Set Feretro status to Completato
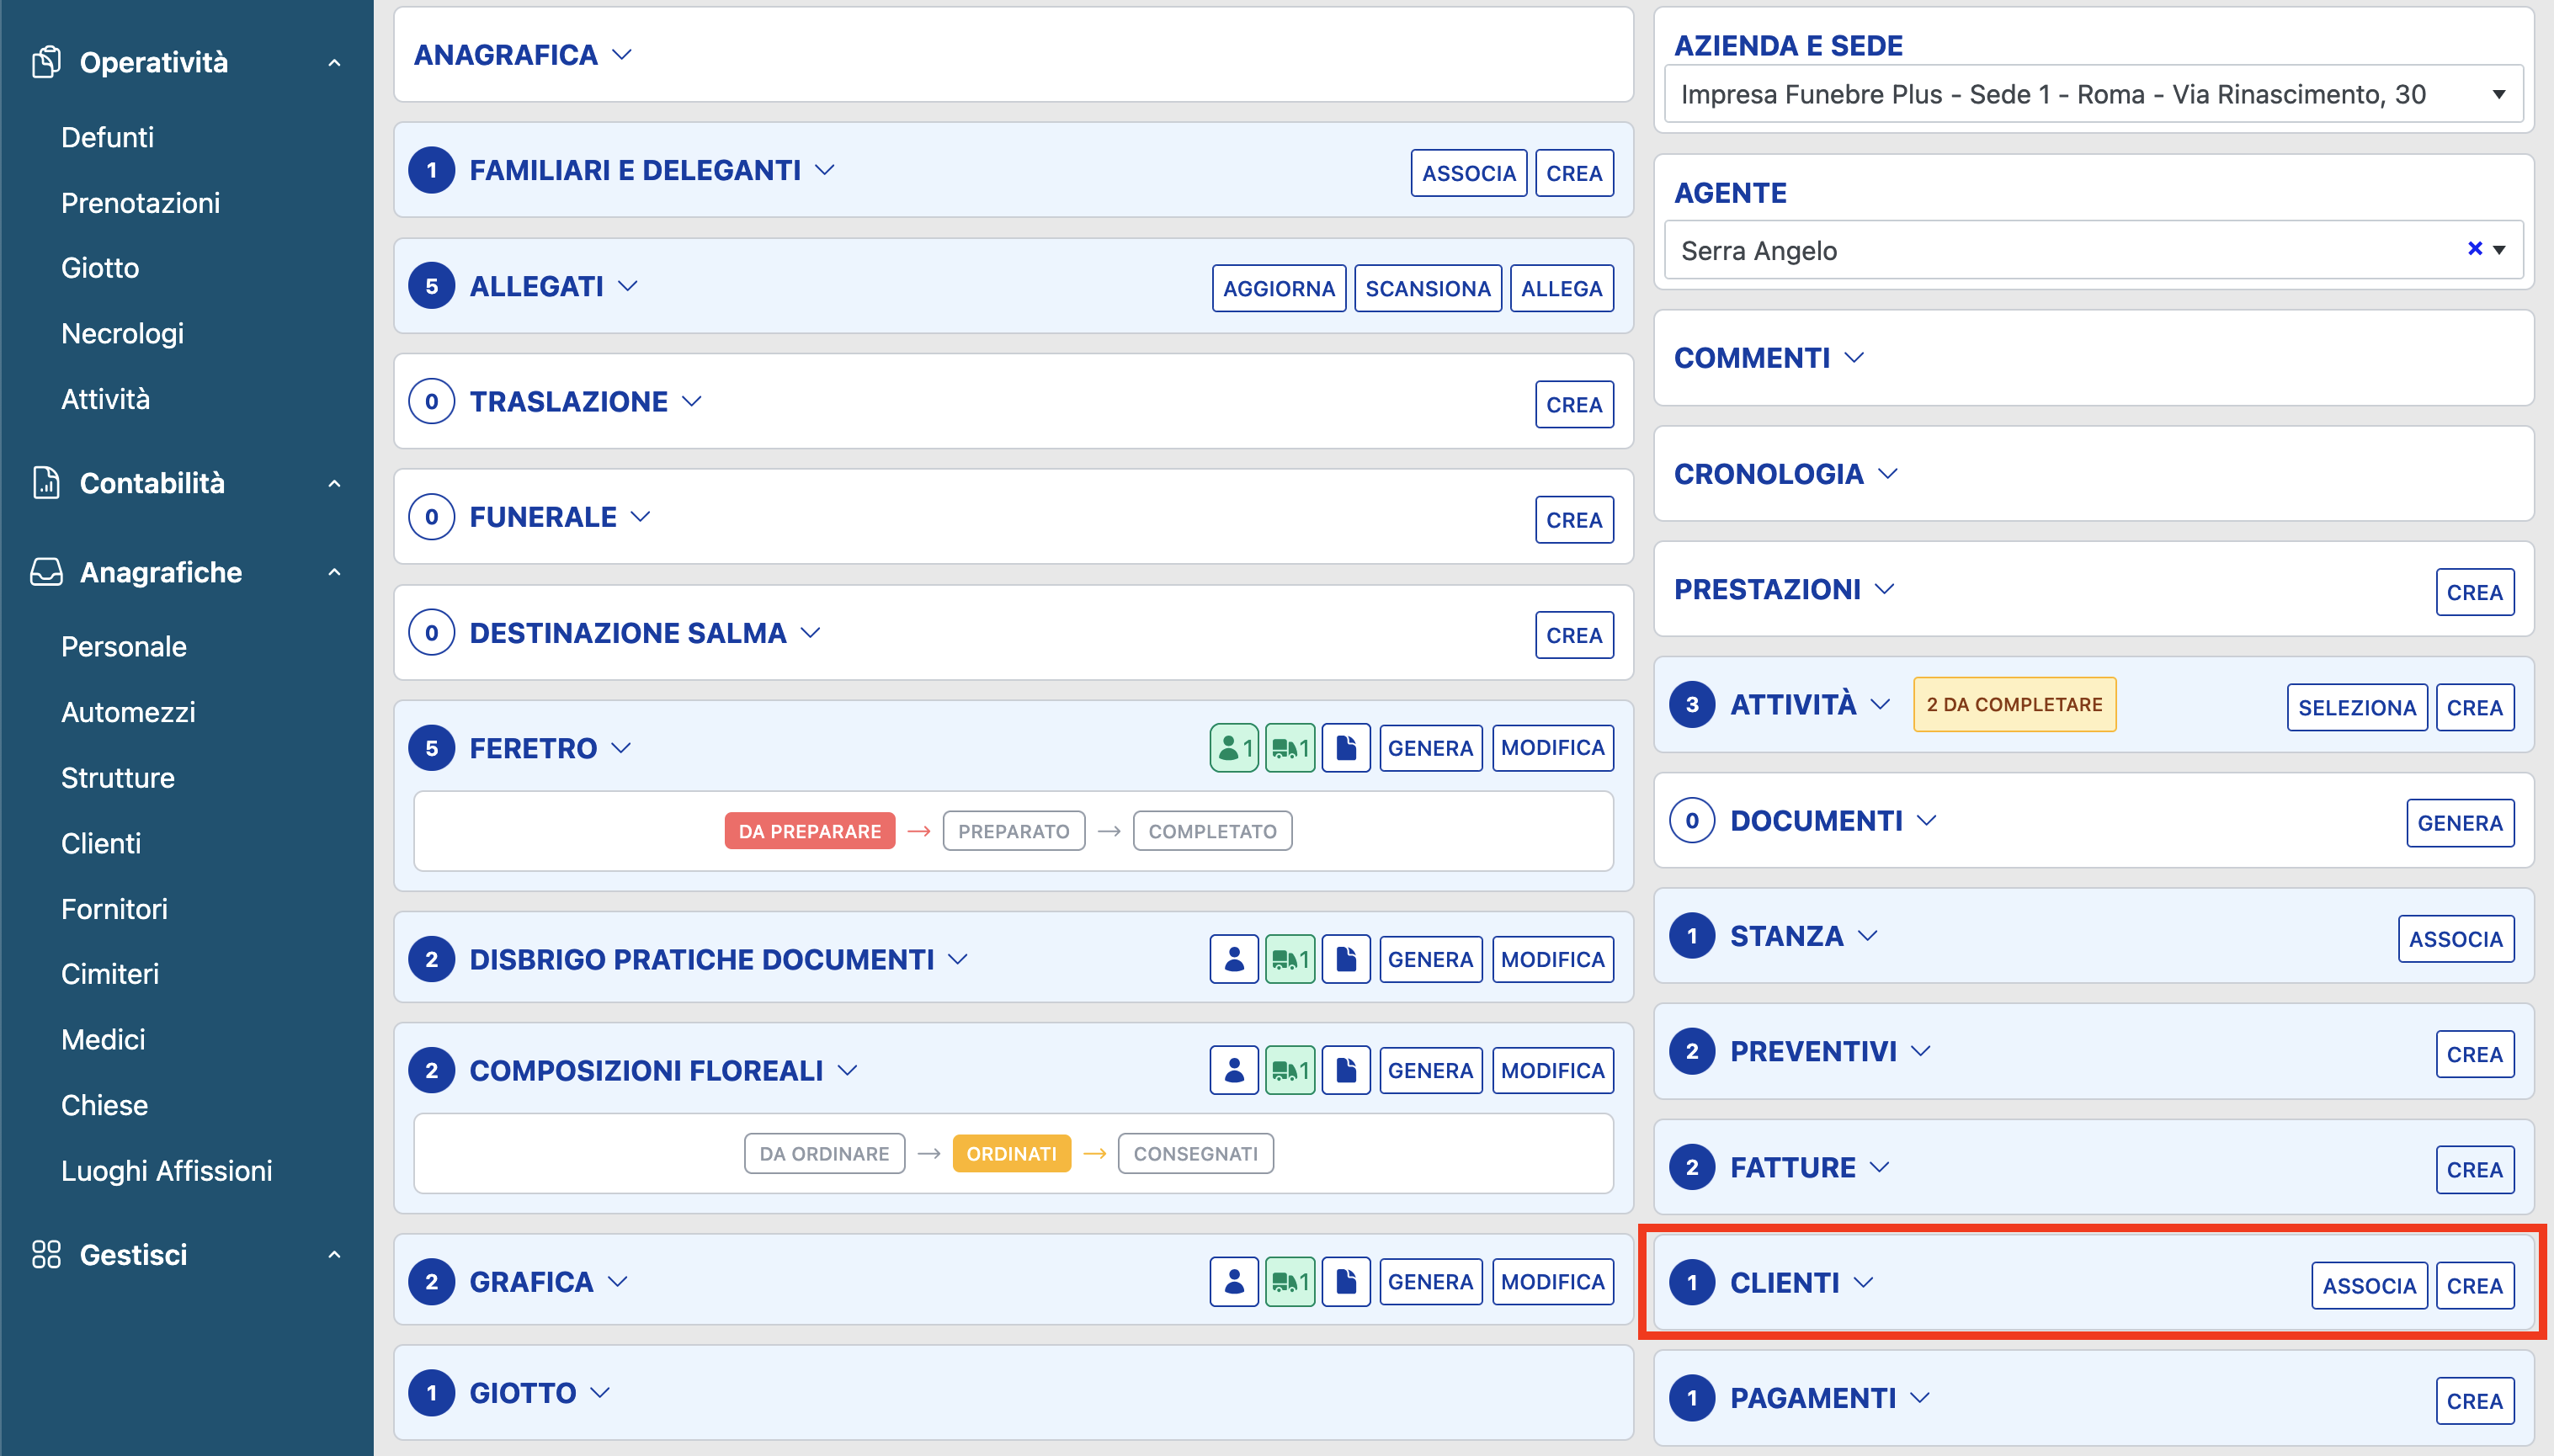Viewport: 2554px width, 1456px height. tap(1211, 831)
